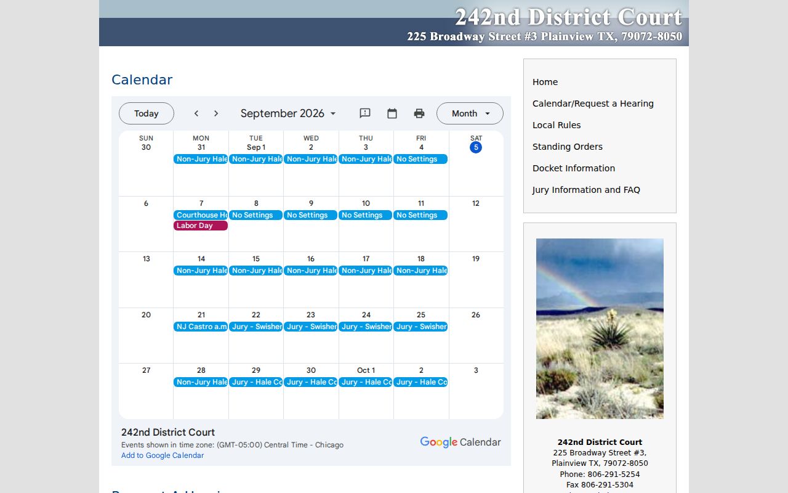Click Add to Google Calendar link
This screenshot has width=788, height=493.
[163, 455]
